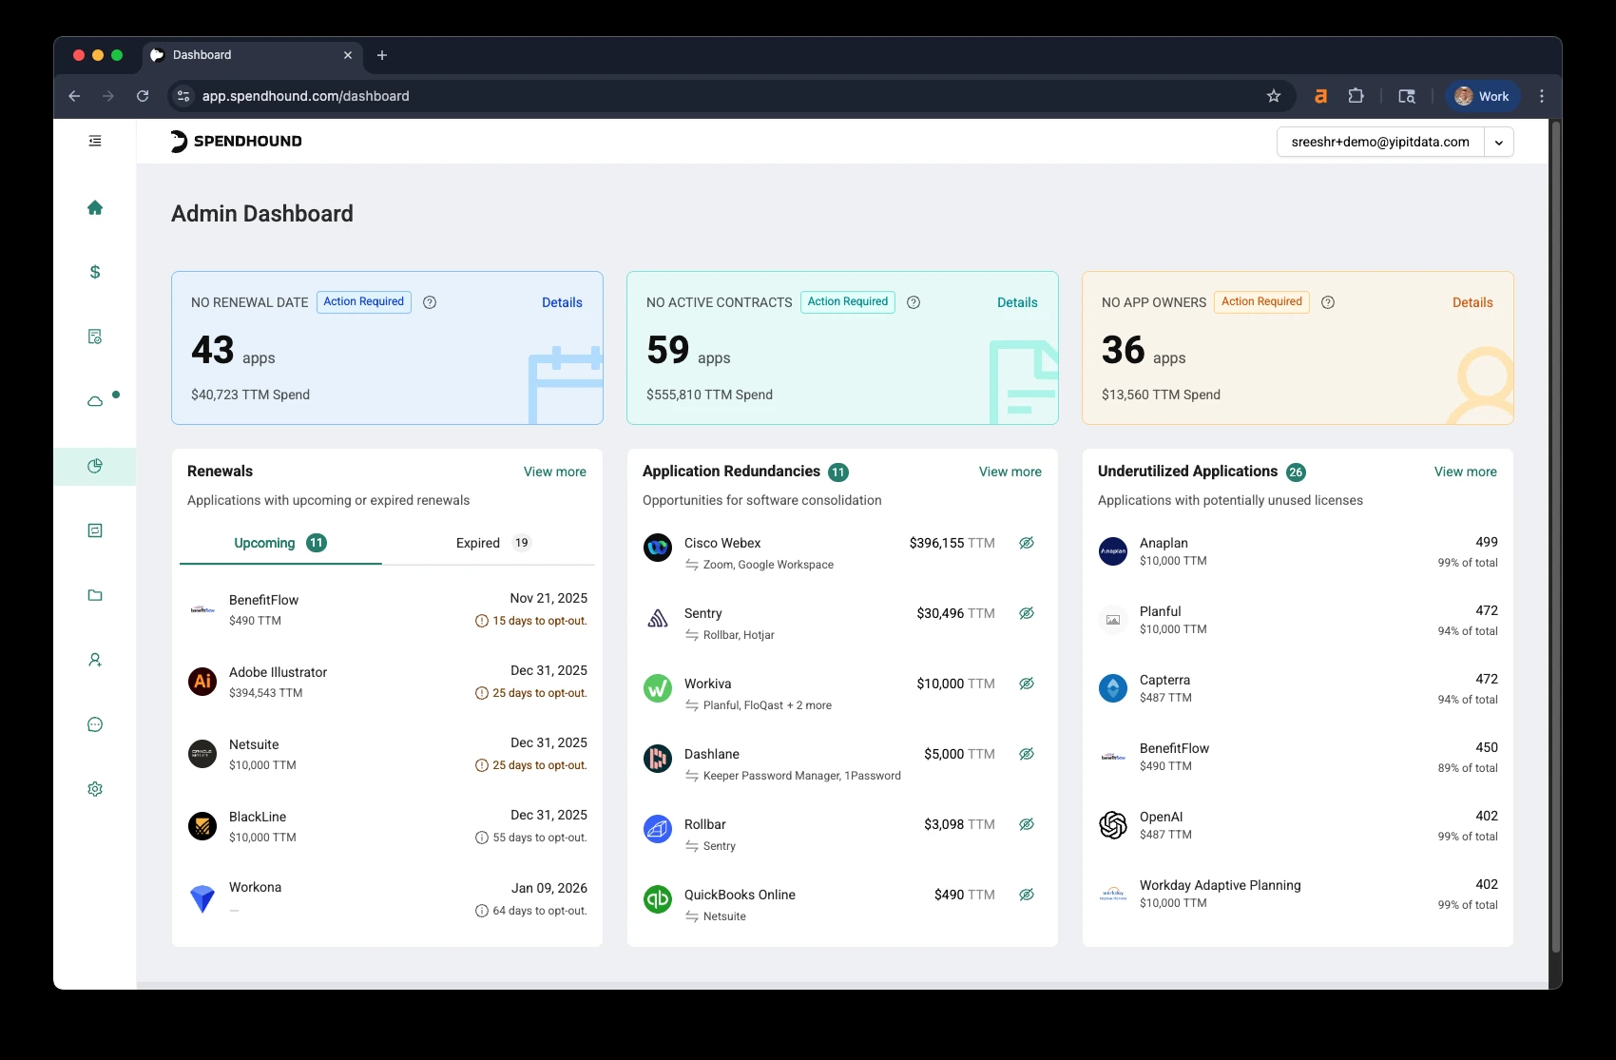Select the pie chart dashboard icon
The width and height of the screenshot is (1616, 1060).
click(95, 466)
